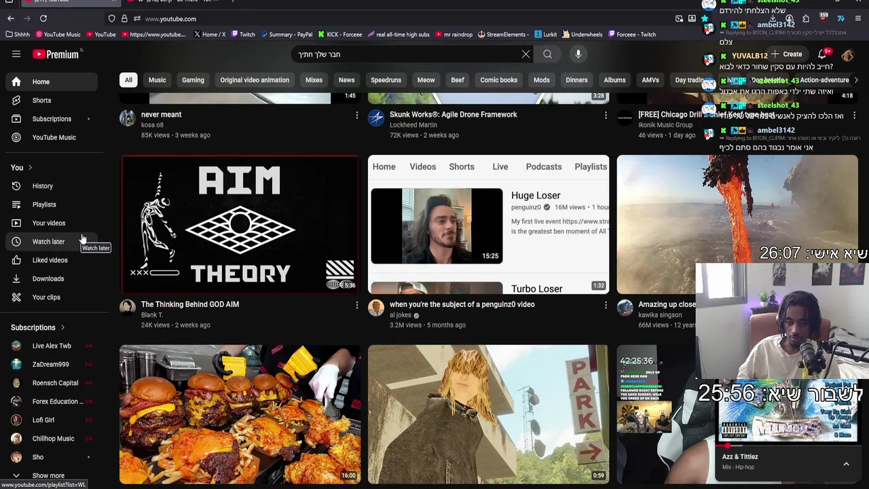The image size is (869, 489).
Task: Open the Create button
Action: pyautogui.click(x=786, y=54)
